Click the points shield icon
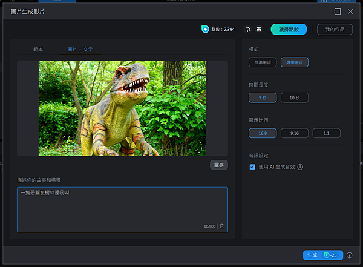The image size is (363, 267). coord(205,30)
